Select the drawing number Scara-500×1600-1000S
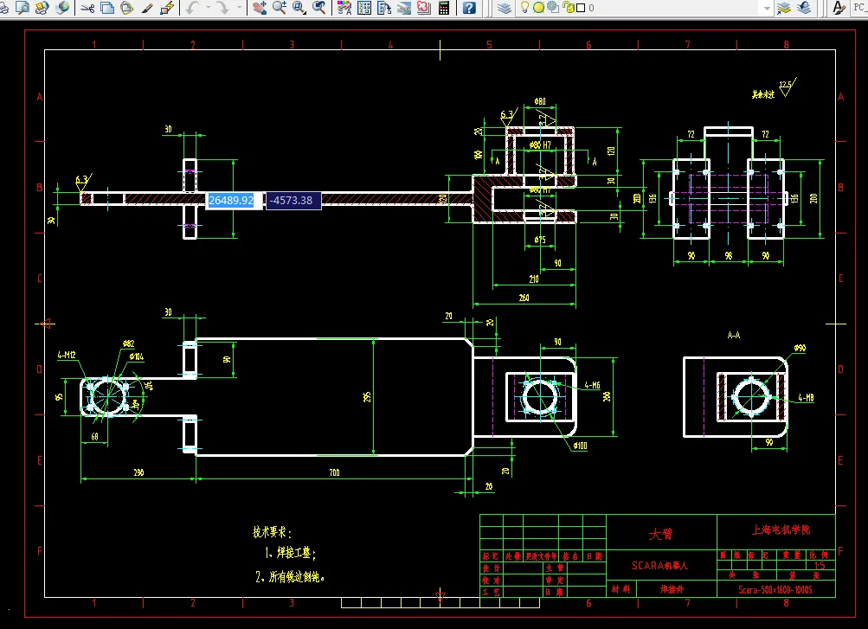The height and width of the screenshot is (629, 868). click(775, 590)
